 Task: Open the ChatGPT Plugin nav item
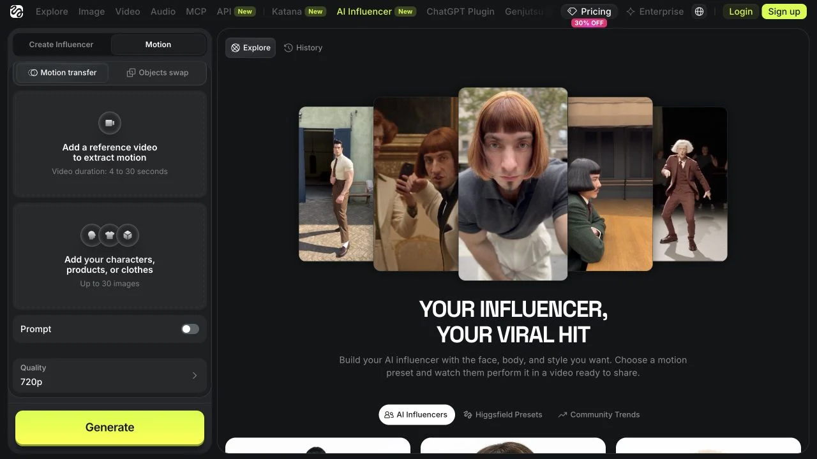pyautogui.click(x=460, y=11)
